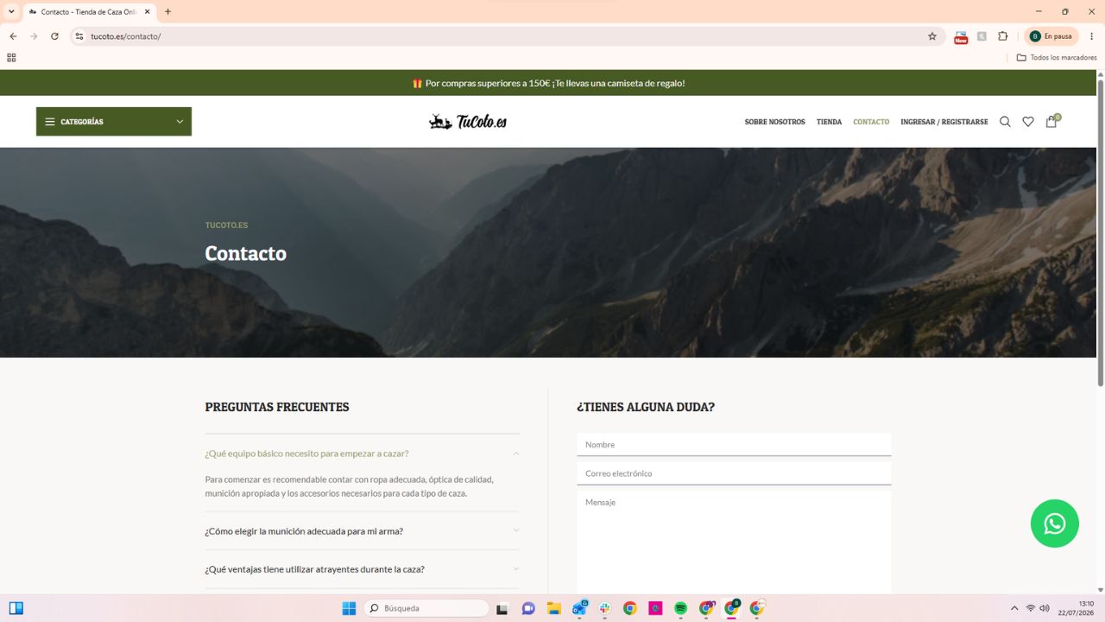Click the Mensaje text area
Image resolution: width=1105 pixels, height=622 pixels.
734,543
